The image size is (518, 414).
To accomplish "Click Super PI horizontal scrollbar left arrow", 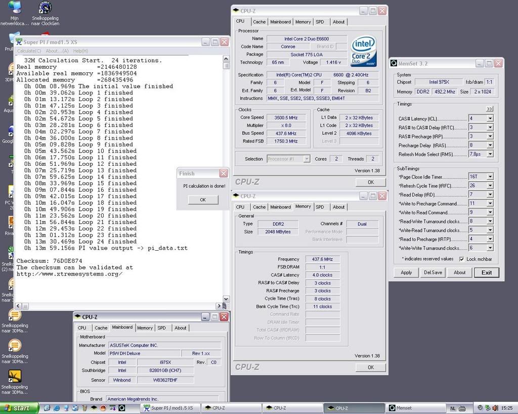I will [x=18, y=306].
